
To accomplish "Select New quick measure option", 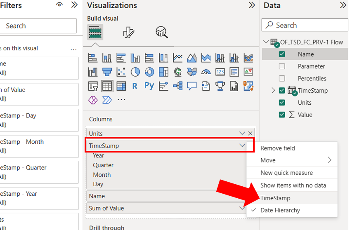I will [x=286, y=173].
